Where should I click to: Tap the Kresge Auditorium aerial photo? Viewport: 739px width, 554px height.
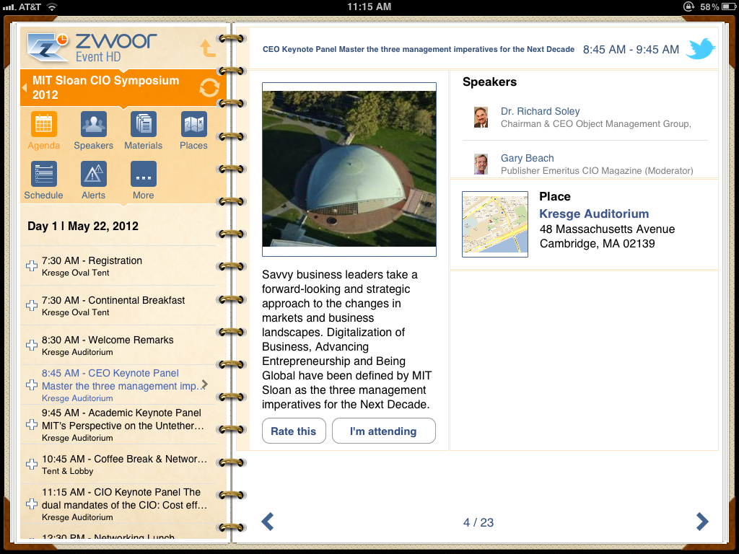tap(349, 169)
